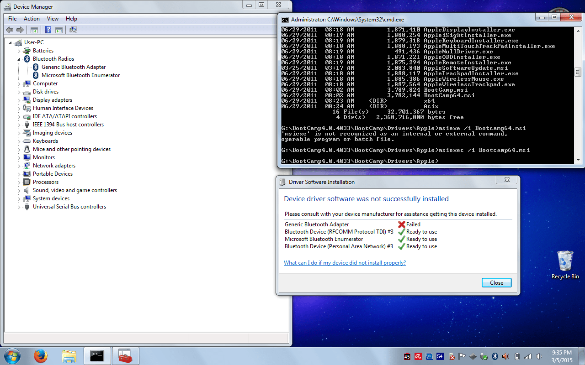The height and width of the screenshot is (365, 585).
Task: Expand Universal Serial Bus controllers
Action: tap(19, 207)
